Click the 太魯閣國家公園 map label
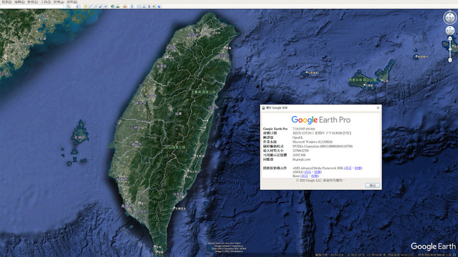 coord(204,92)
